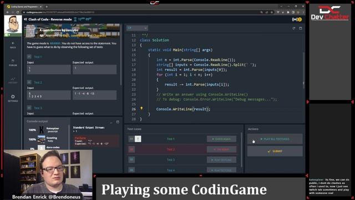This screenshot has height=200, width=355.
Task: Open the Forum from the sidebar
Action: click(13, 63)
